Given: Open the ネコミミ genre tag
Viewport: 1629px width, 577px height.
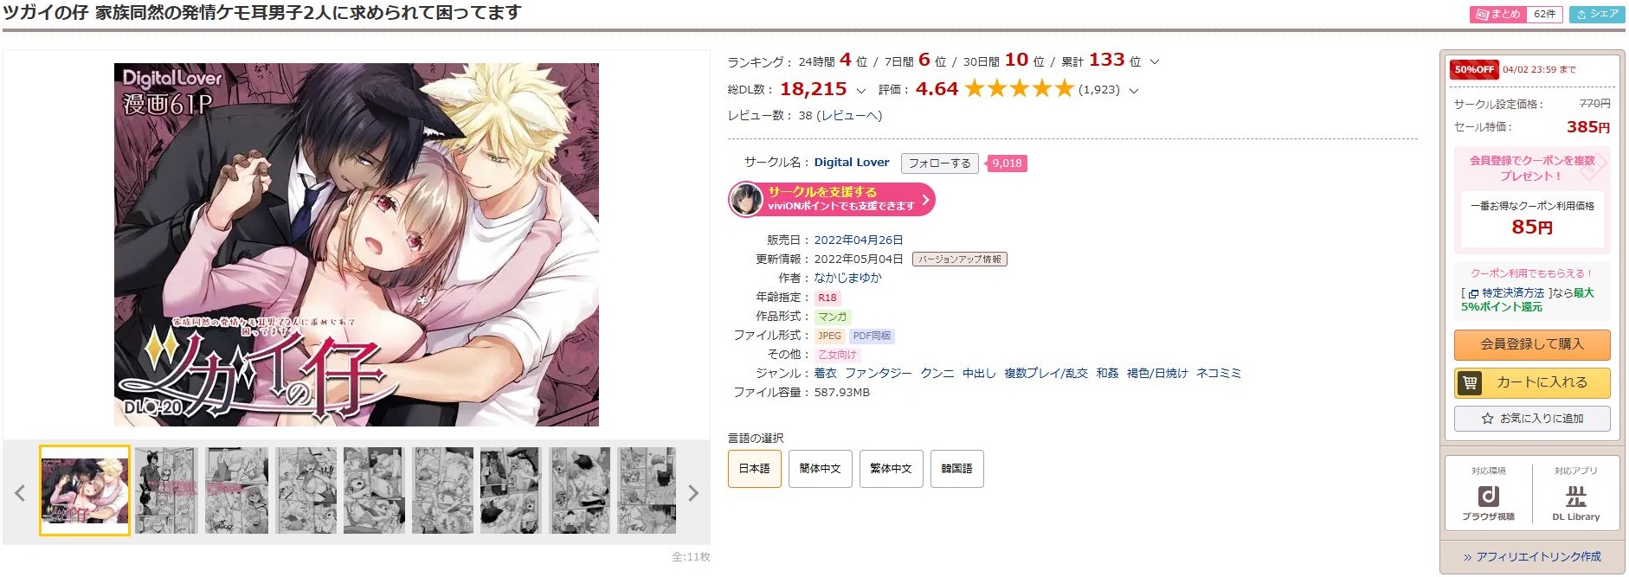Looking at the screenshot, I should (x=1219, y=373).
